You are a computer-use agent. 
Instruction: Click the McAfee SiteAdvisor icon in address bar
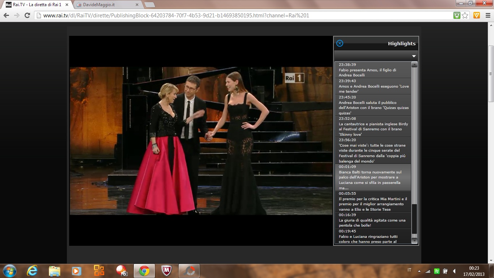pos(457,16)
